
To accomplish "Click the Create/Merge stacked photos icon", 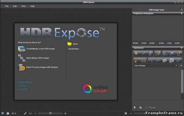I will pos(21,49).
